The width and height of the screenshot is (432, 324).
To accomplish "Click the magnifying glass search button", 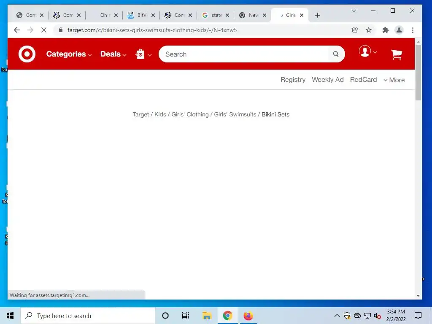I will click(x=335, y=54).
